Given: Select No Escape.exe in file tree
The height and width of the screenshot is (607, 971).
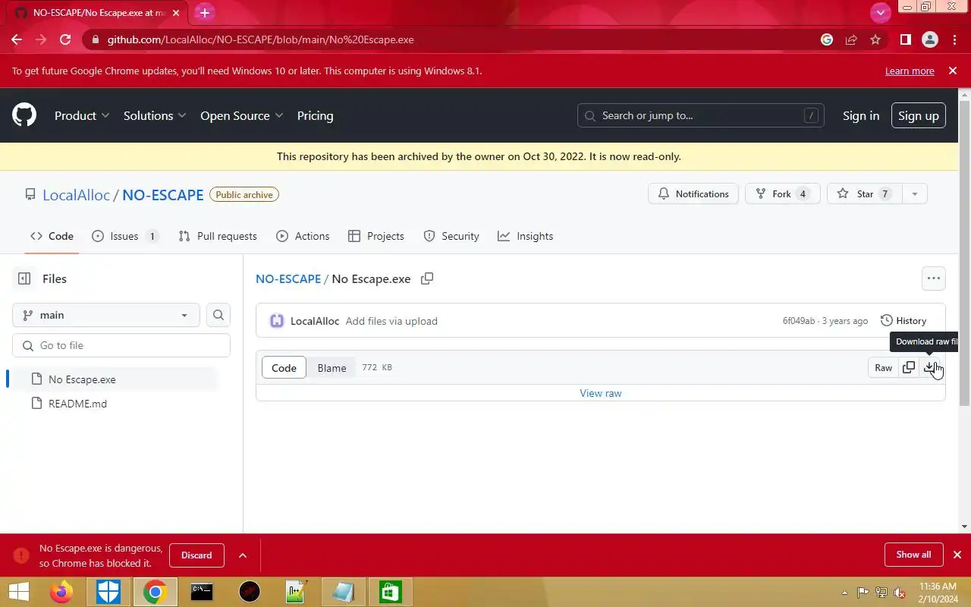Looking at the screenshot, I should coord(112,379).
